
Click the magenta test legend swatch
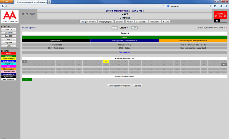(9, 66)
